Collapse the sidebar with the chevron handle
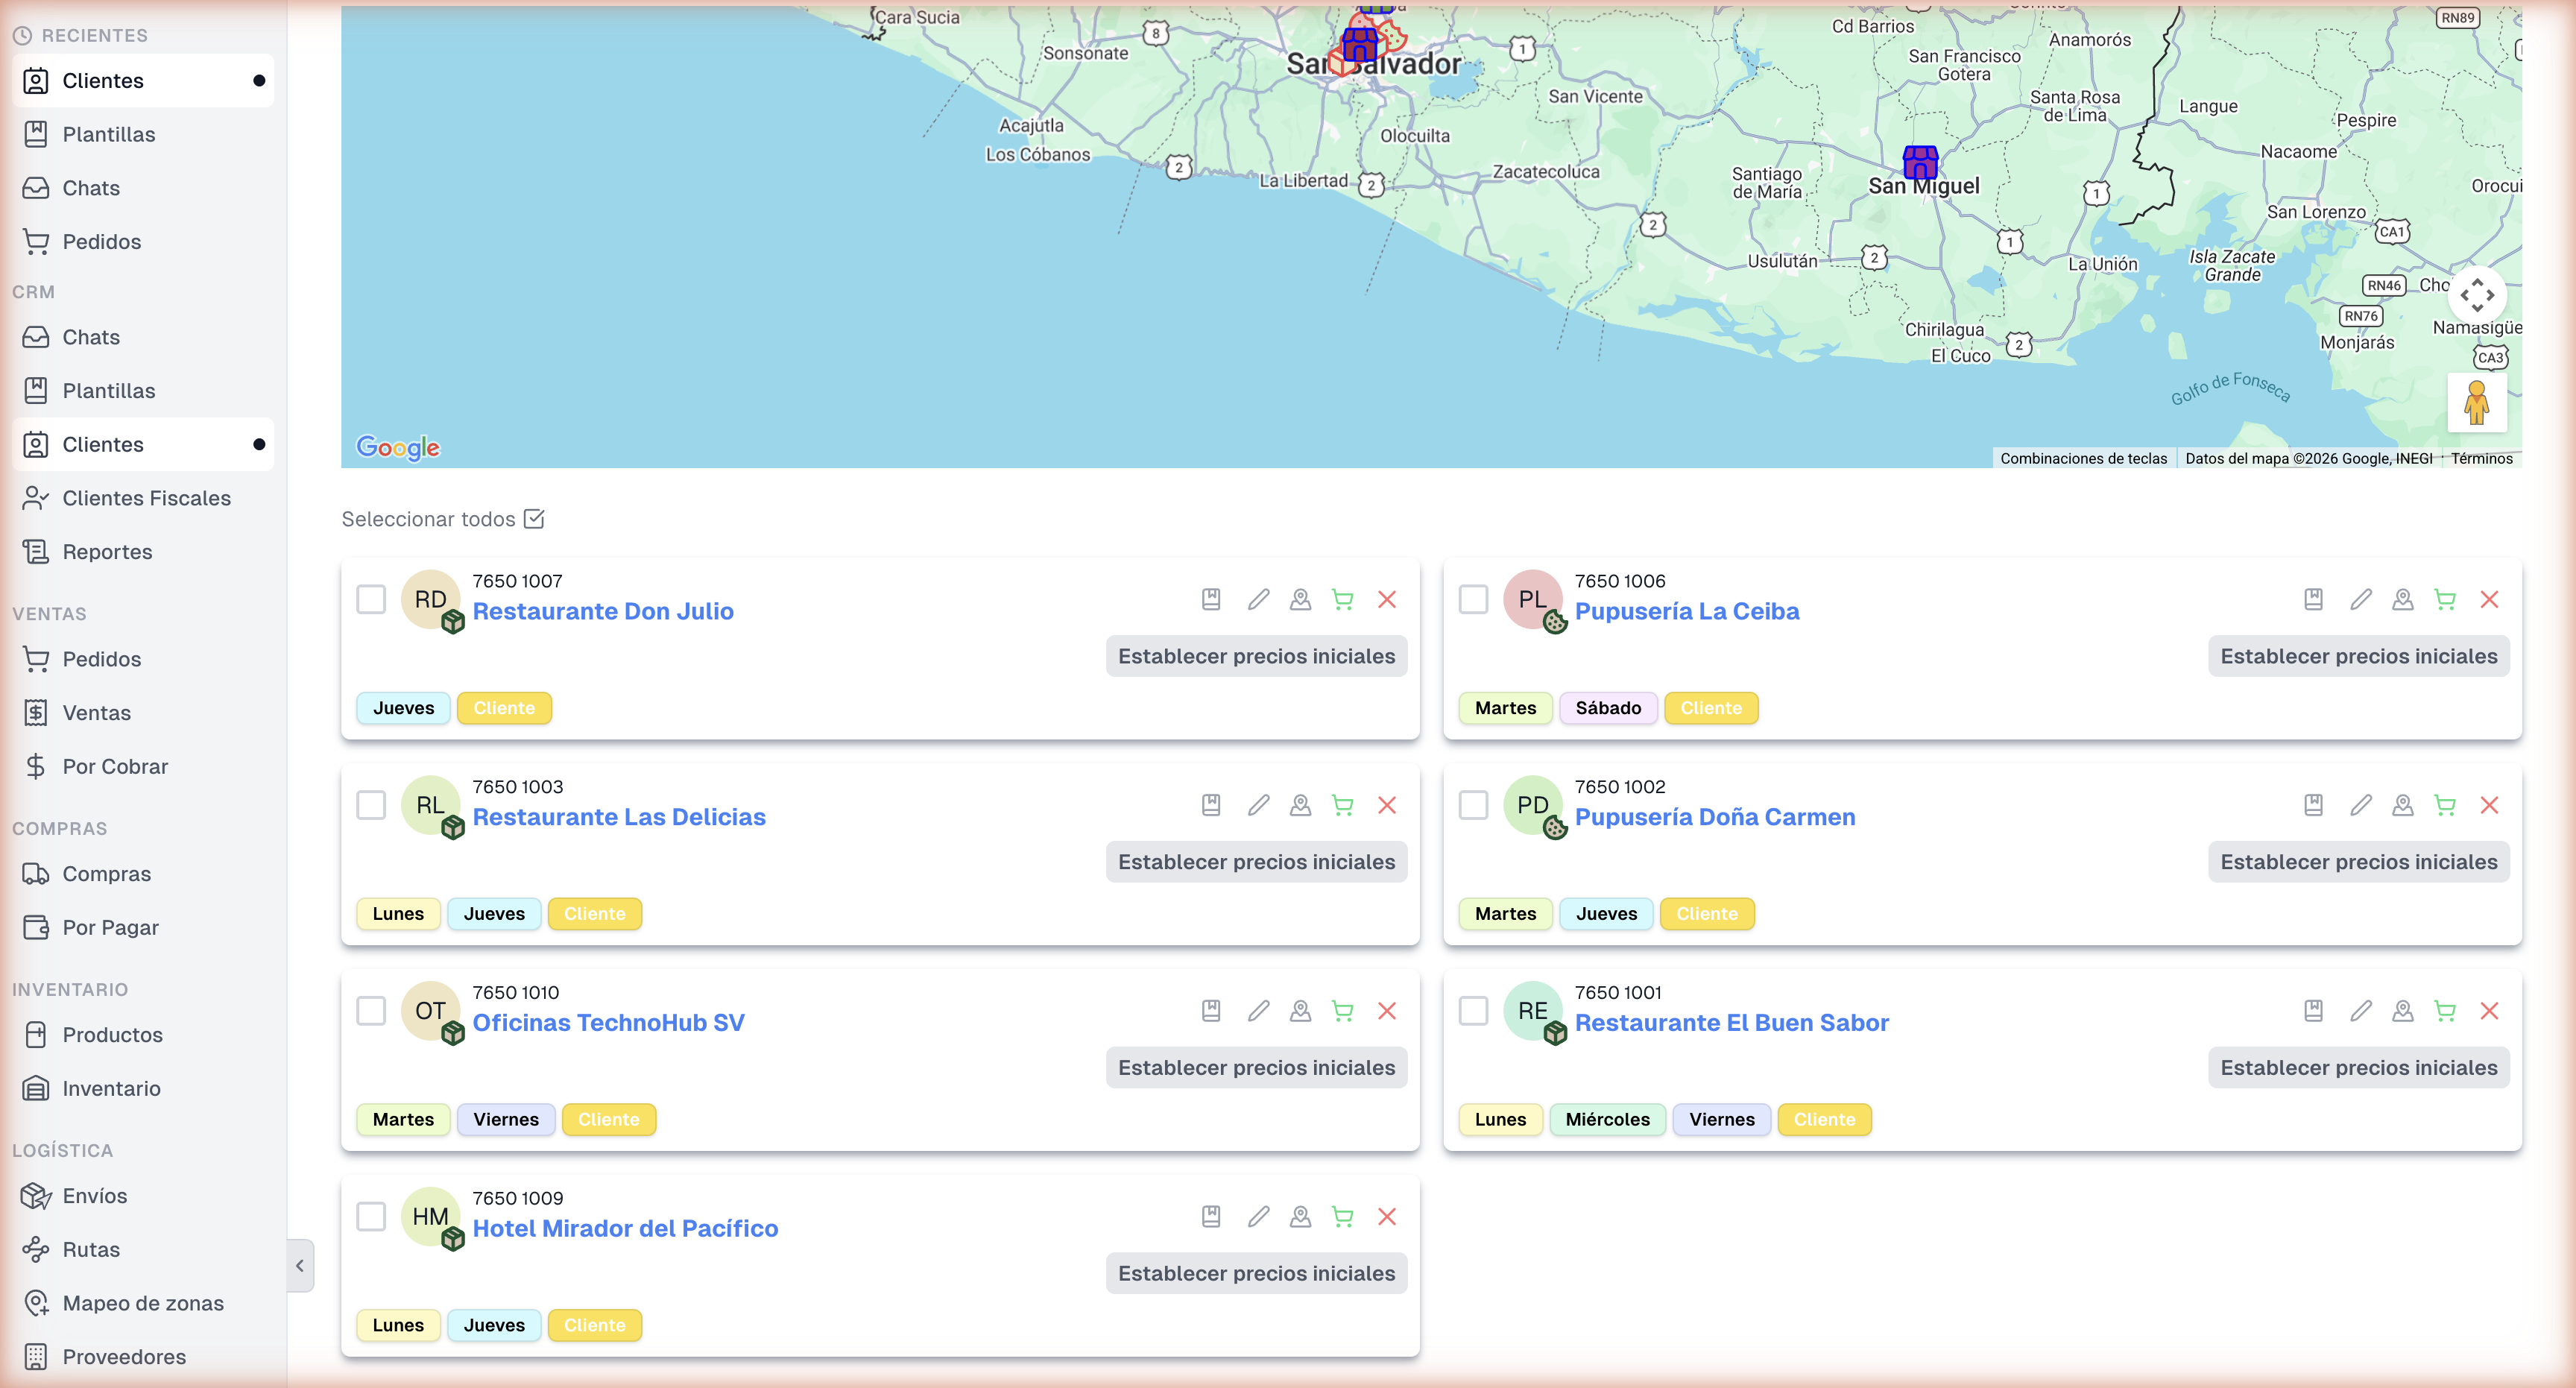Image resolution: width=2576 pixels, height=1388 pixels. (x=300, y=1265)
